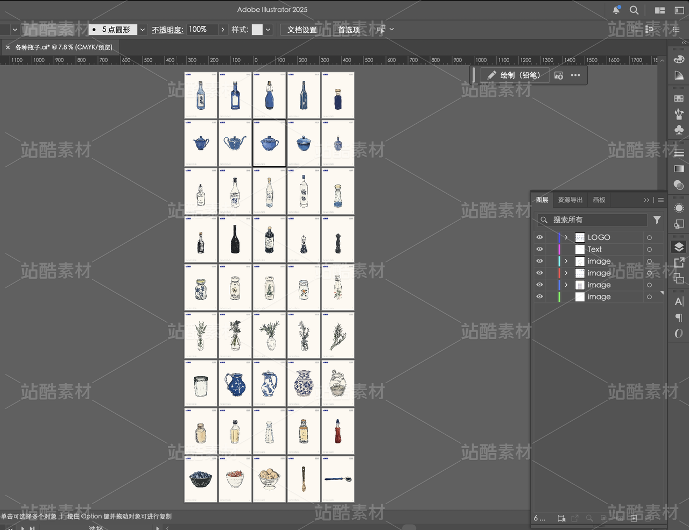Open the Gradient panel icon
689x530 pixels.
tap(679, 169)
